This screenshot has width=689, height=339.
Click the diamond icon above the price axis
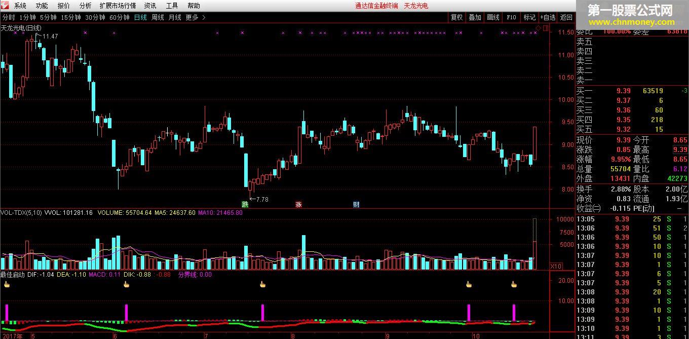point(538,27)
